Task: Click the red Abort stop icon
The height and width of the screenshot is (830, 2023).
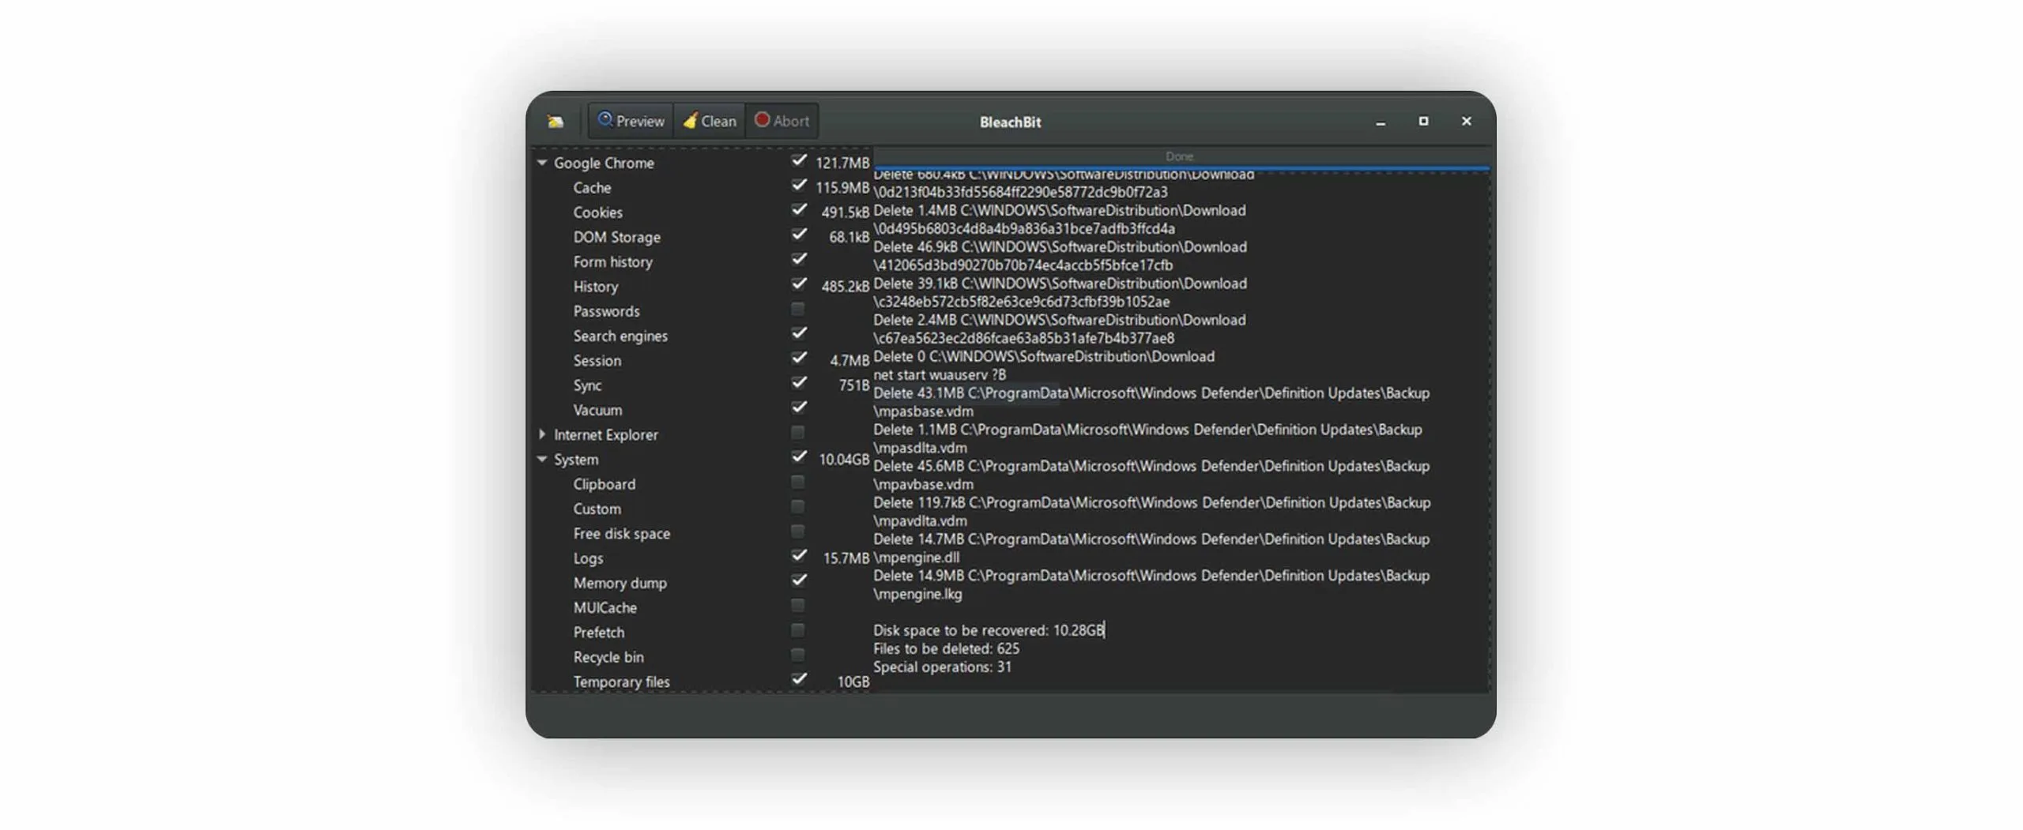Action: [761, 120]
